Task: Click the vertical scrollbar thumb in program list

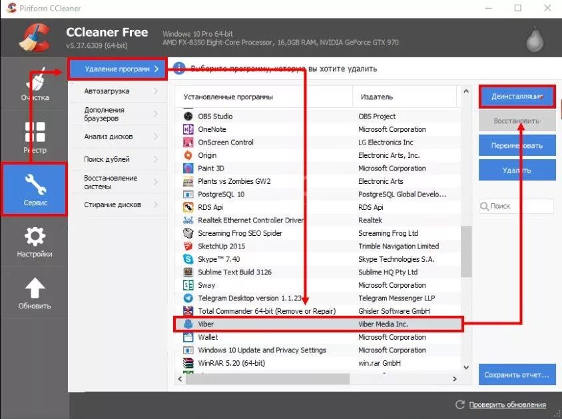Action: pos(466,252)
